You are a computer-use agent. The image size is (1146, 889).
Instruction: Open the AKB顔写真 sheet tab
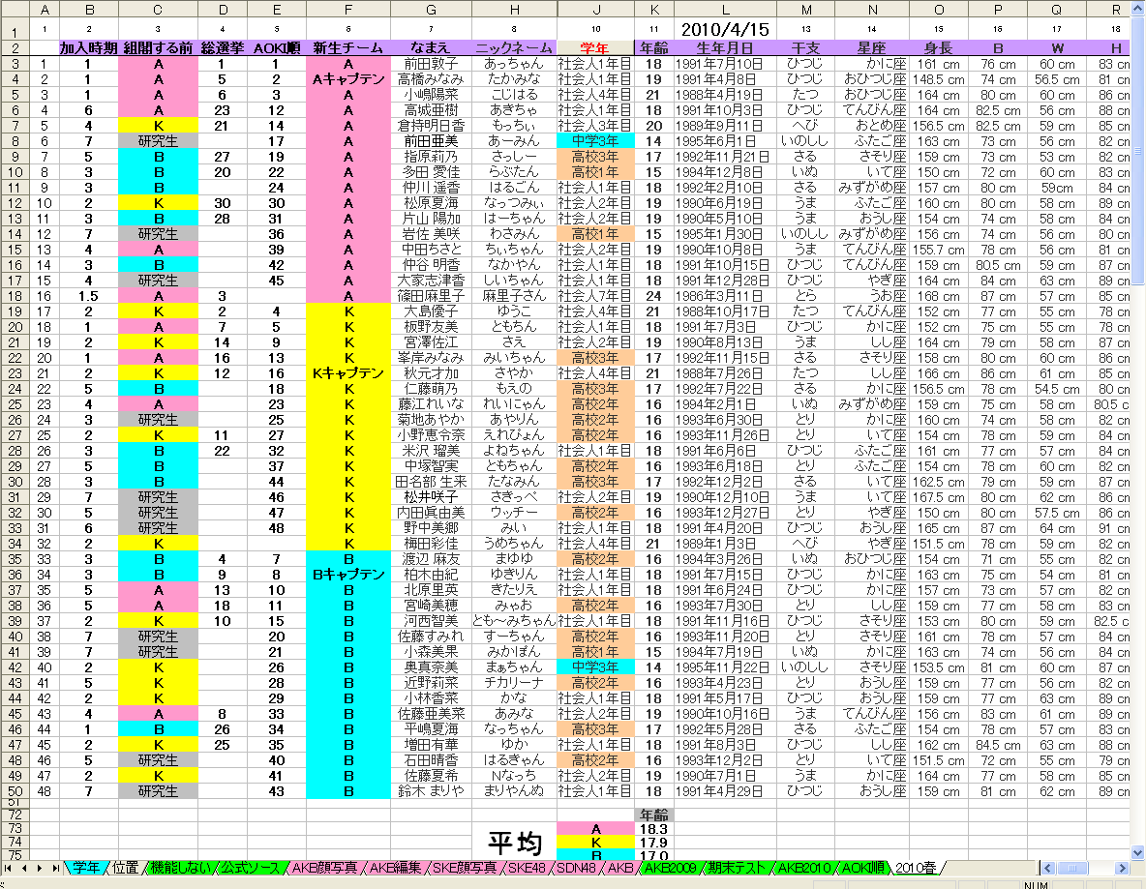pyautogui.click(x=324, y=868)
